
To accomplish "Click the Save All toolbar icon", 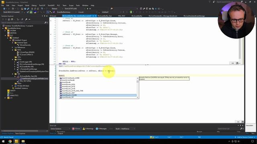I will click(28, 9).
